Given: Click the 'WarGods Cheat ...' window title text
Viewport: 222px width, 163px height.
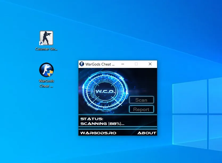Looking at the screenshot, I should click(x=100, y=64).
